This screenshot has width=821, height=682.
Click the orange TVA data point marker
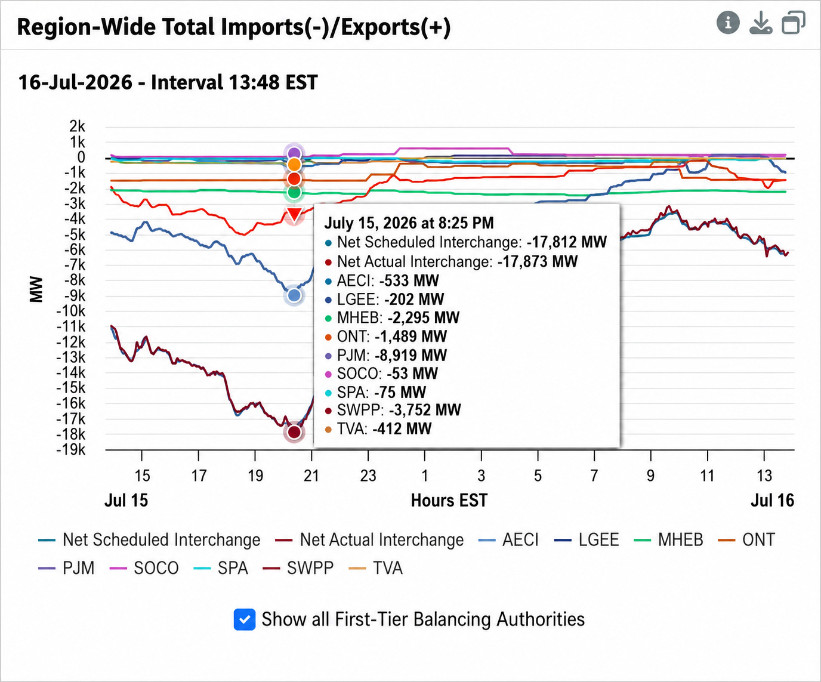[294, 165]
